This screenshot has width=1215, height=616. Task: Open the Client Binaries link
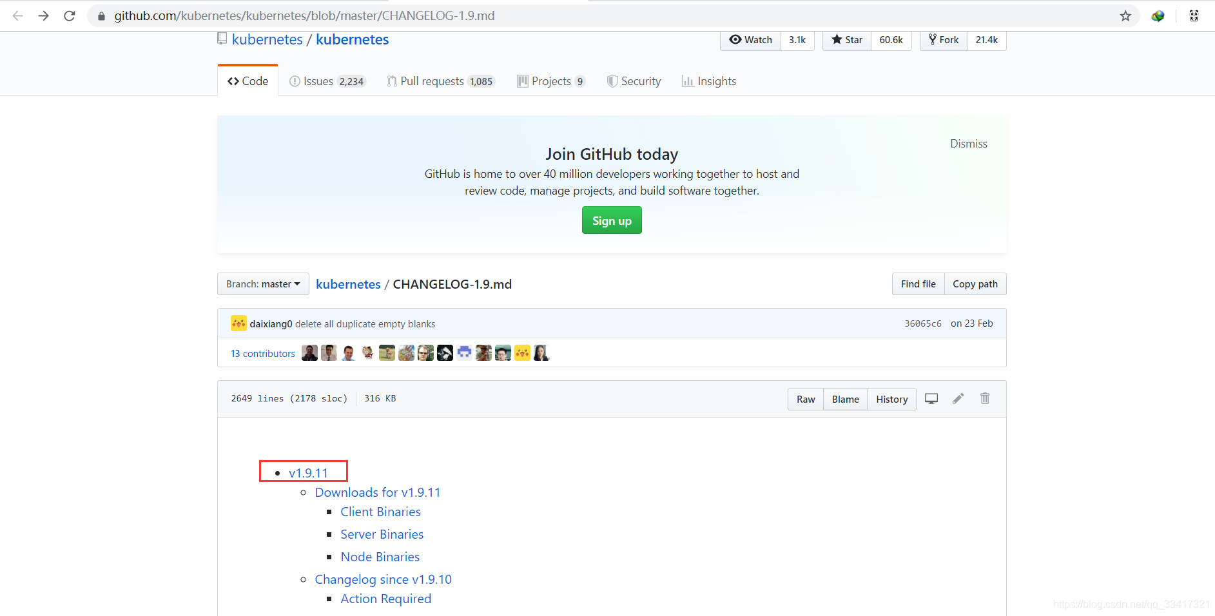(x=380, y=512)
